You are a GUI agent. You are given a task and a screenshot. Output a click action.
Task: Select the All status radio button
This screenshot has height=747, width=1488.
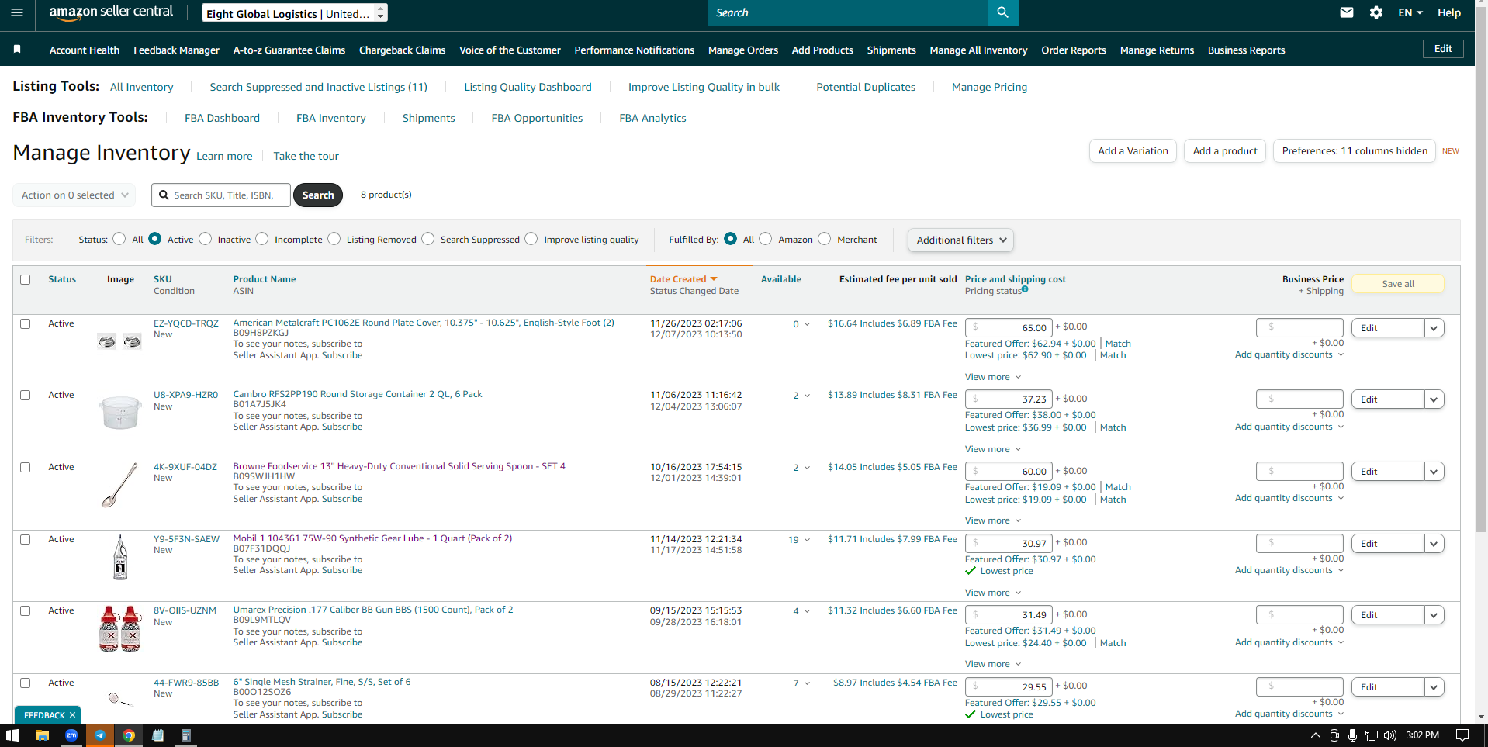pyautogui.click(x=119, y=239)
